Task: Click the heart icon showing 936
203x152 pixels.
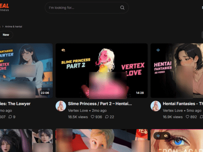Action: pyautogui.click(x=93, y=117)
